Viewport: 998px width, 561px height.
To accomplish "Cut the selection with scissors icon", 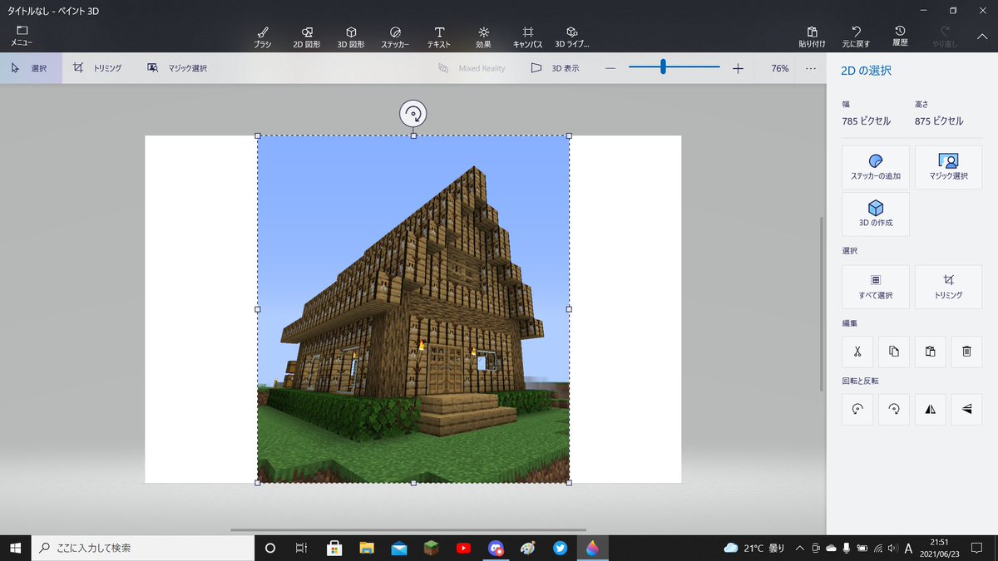I will [857, 352].
